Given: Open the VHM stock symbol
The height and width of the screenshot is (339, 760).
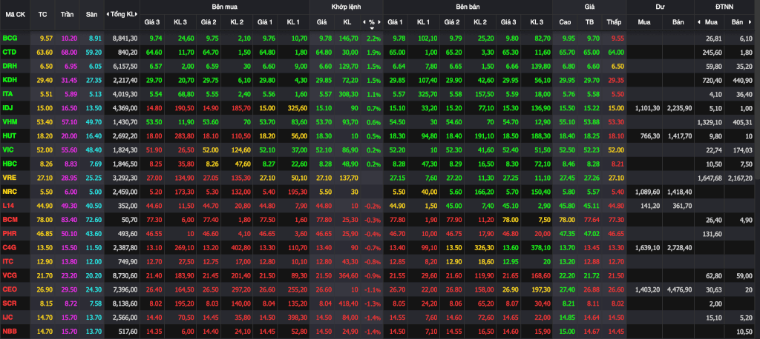Looking at the screenshot, I should coord(9,121).
